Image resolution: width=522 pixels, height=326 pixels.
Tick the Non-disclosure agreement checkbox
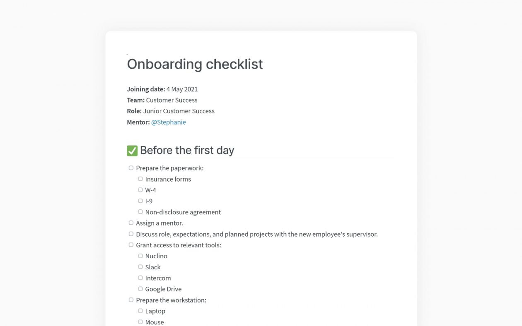(x=140, y=212)
